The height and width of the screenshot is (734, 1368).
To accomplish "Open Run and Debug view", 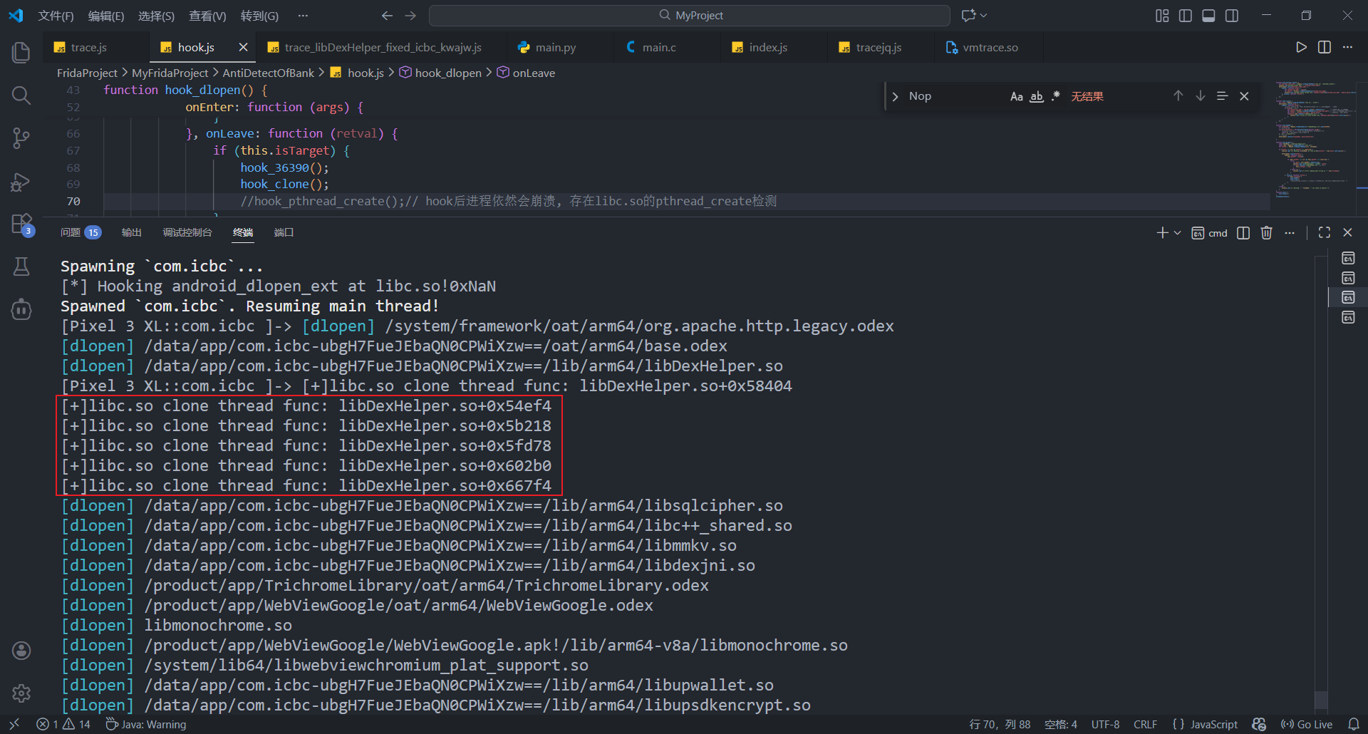I will click(21, 182).
